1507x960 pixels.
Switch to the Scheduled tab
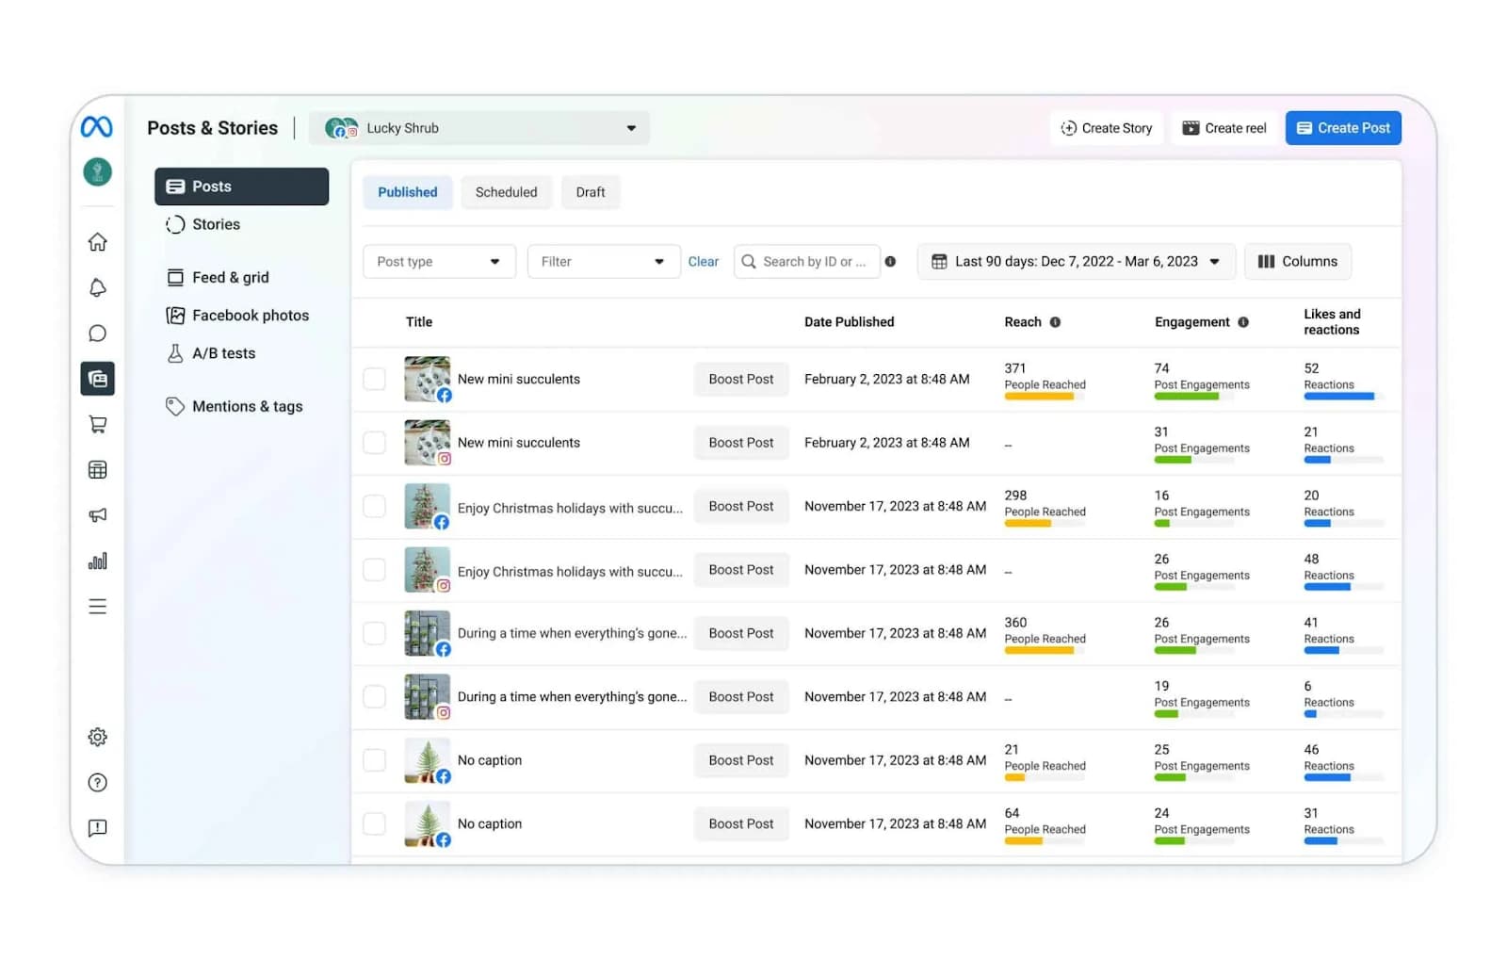tap(506, 192)
